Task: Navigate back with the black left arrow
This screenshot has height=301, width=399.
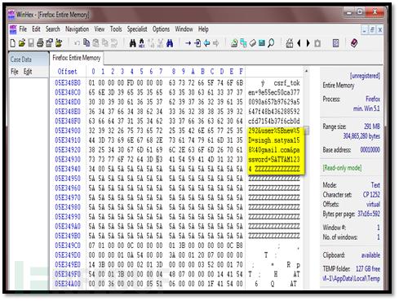Action: 299,43
